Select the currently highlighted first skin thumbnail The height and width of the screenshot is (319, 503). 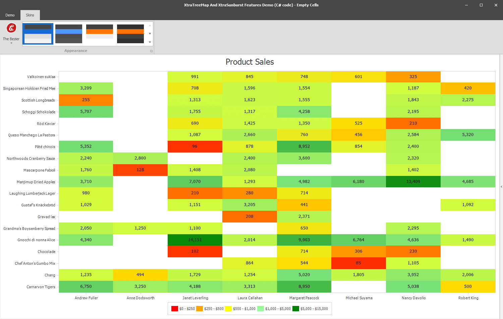(x=38, y=34)
